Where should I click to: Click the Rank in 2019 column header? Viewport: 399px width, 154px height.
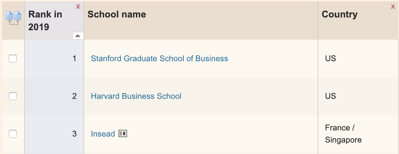pos(45,21)
